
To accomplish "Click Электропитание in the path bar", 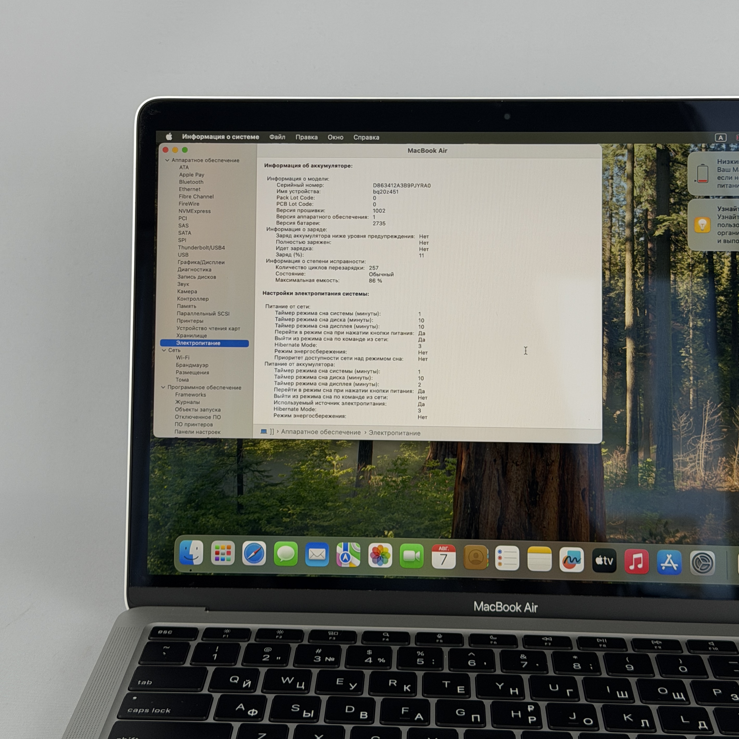I will point(394,433).
